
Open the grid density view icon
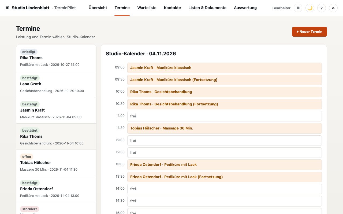(298, 8)
